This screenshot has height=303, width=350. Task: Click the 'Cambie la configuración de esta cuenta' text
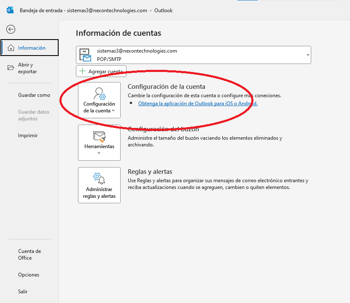[x=205, y=96]
